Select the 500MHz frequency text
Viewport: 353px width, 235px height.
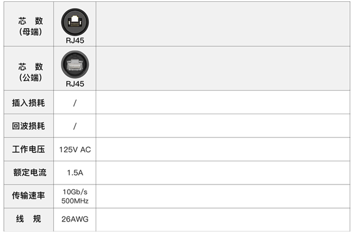(75, 201)
